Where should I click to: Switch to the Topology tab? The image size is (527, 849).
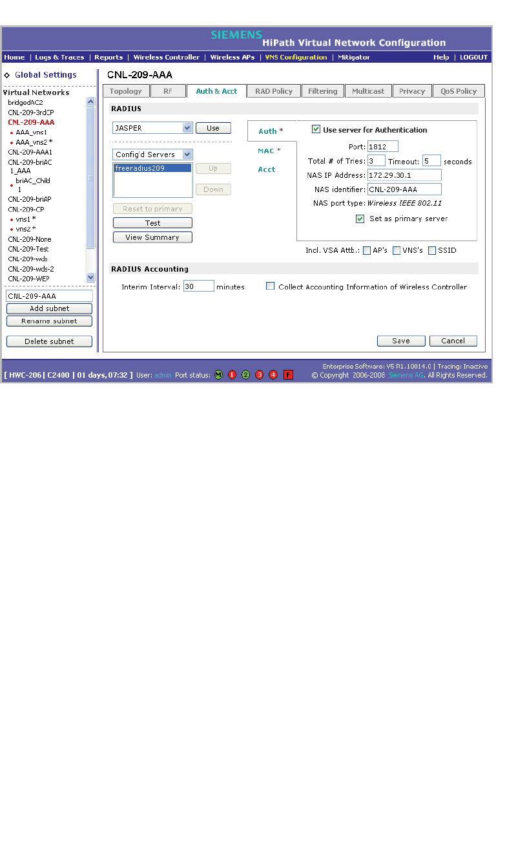click(x=127, y=91)
